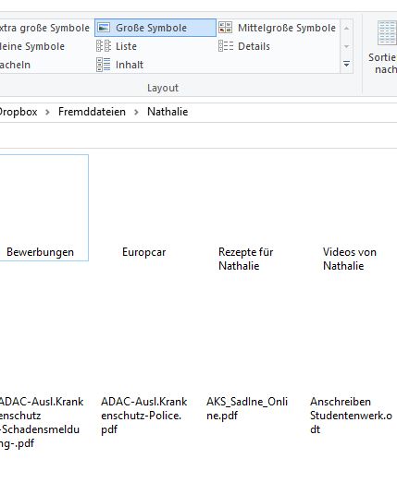Open the Sortieren nach grid icon
Viewport: 397px width, 483px height.
(x=387, y=32)
